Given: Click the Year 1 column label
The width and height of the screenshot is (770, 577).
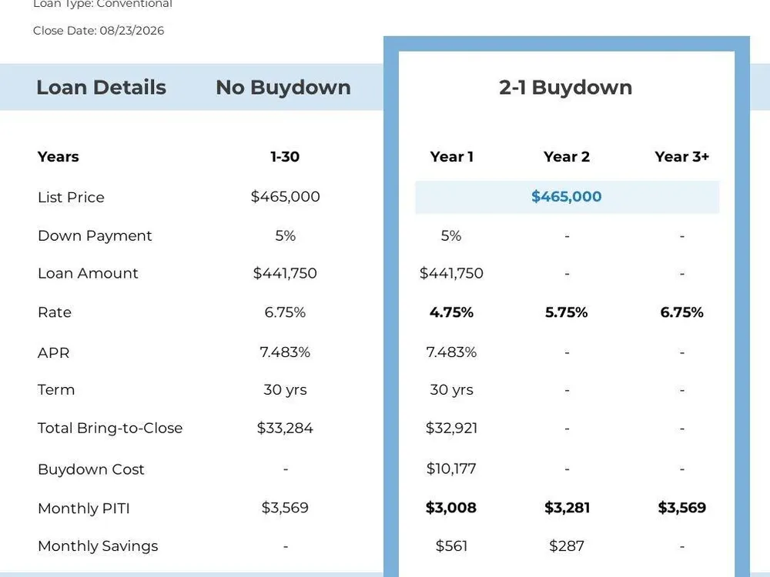Looking at the screenshot, I should (451, 156).
